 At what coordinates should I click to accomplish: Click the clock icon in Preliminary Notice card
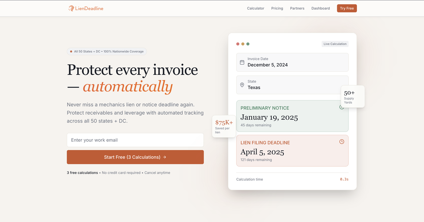coord(342,107)
